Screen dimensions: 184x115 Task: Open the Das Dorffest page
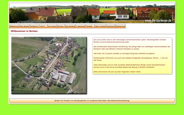tap(70, 26)
